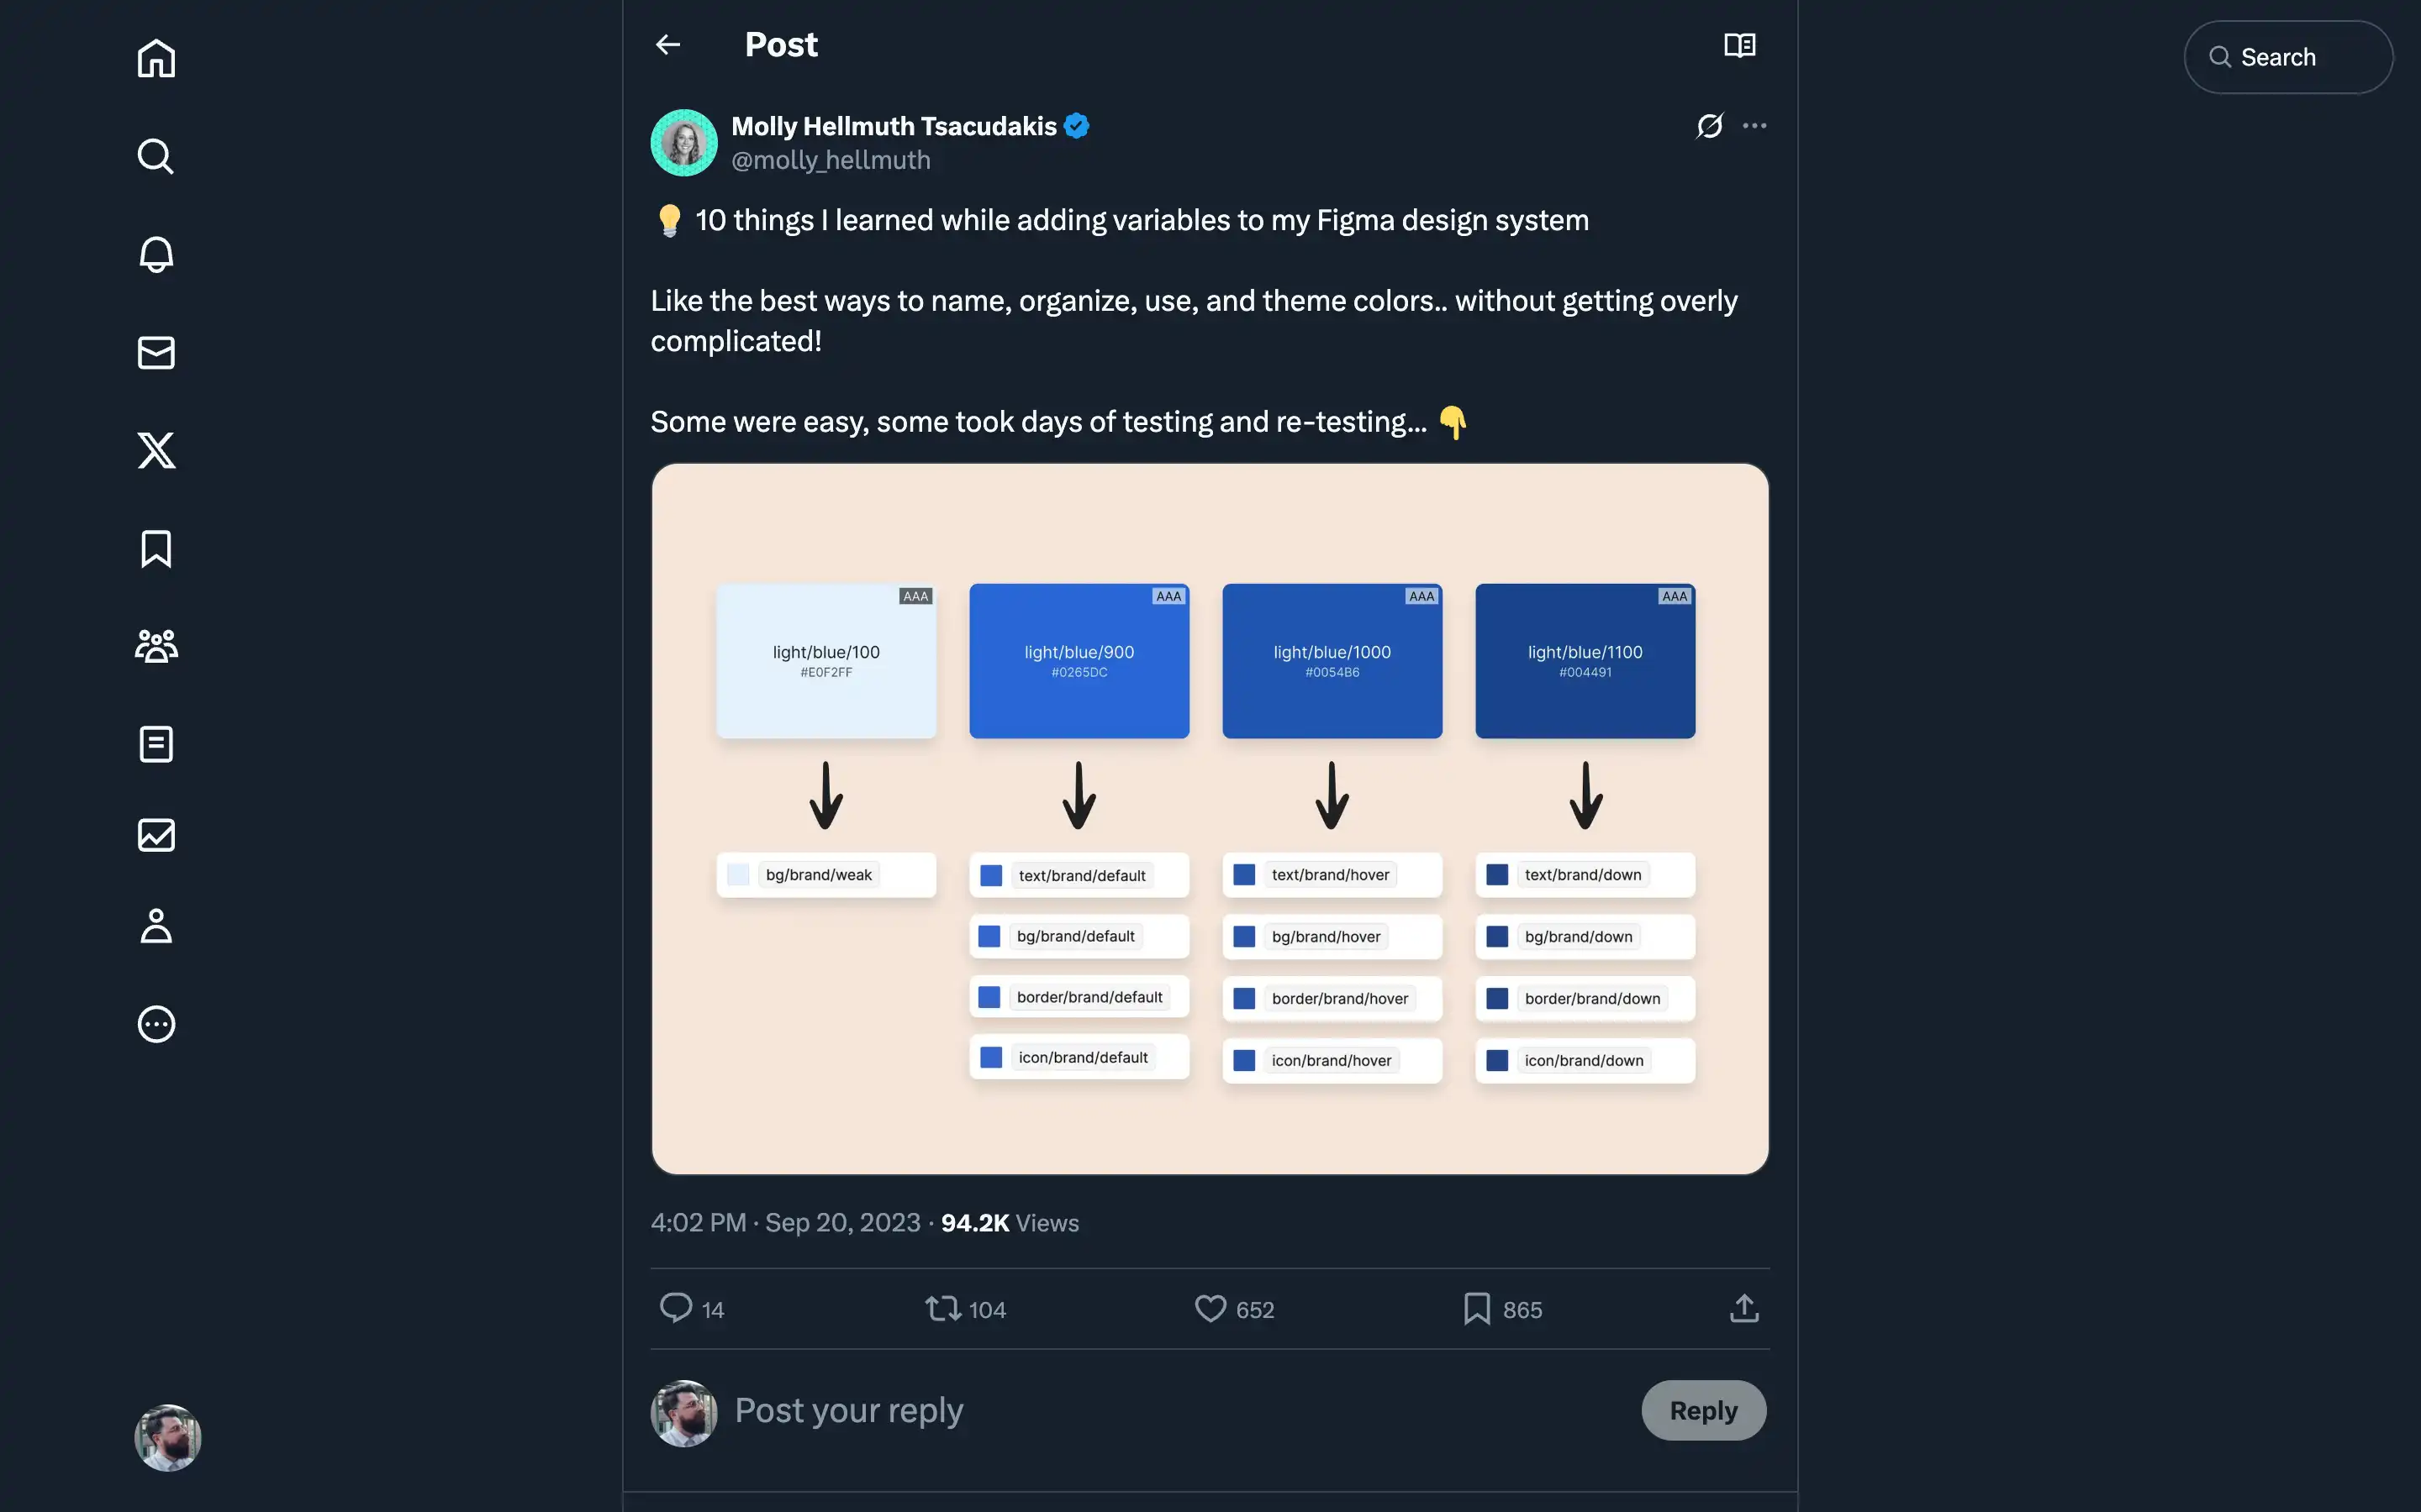Open the More circle menu in sidebar
This screenshot has width=2421, height=1512.
click(x=156, y=1024)
